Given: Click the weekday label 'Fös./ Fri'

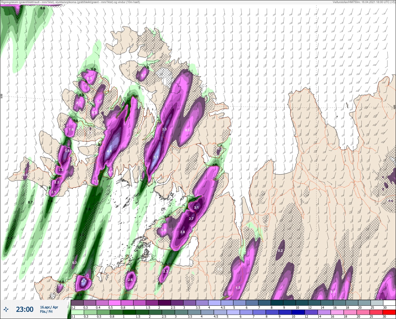Looking at the screenshot, I should coord(46,312).
